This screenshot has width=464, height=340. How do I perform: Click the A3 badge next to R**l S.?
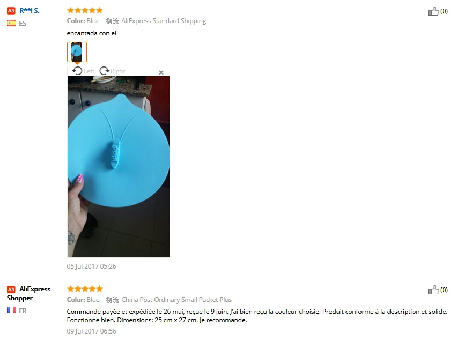(11, 11)
